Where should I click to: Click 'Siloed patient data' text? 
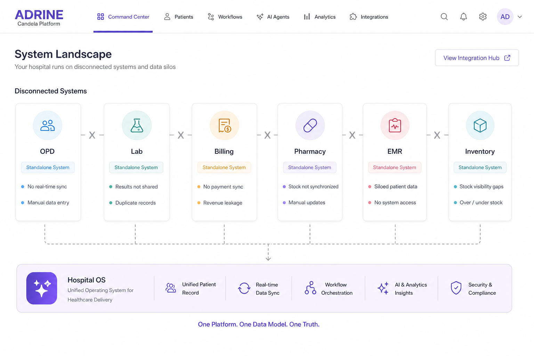point(396,187)
